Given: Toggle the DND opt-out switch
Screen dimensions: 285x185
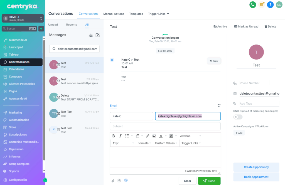Looking at the screenshot, I should coord(238,117).
